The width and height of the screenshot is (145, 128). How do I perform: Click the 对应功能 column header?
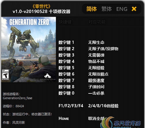point(97,22)
